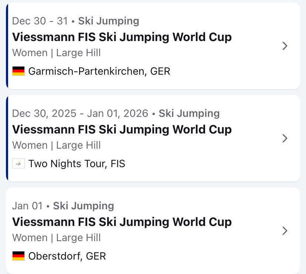Click the FIS logo beside Two Nights Tour
Screen dimensions: 306x274
tap(18, 163)
